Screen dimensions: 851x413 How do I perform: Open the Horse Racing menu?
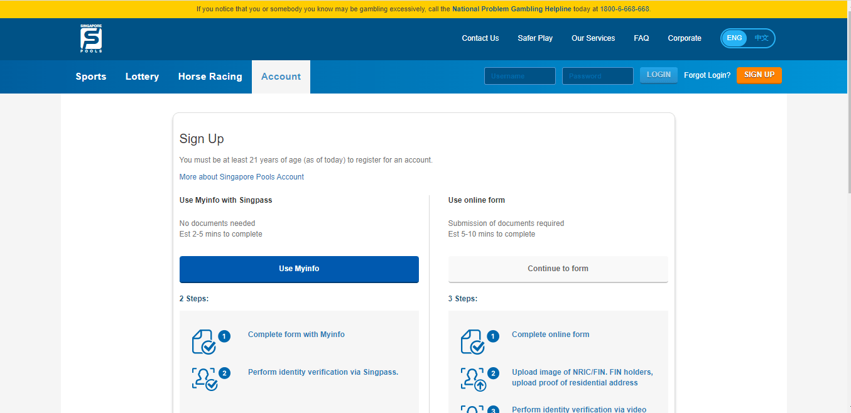click(x=210, y=77)
